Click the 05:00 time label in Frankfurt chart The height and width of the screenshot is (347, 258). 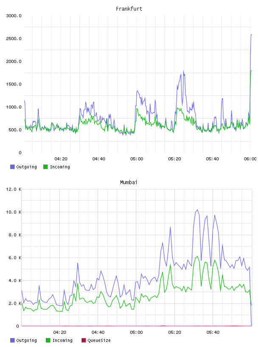137,159
